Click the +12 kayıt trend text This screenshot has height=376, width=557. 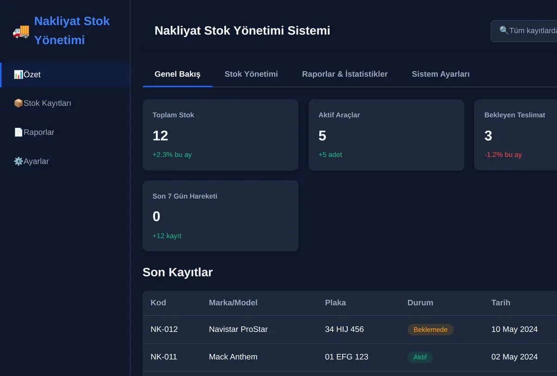167,236
